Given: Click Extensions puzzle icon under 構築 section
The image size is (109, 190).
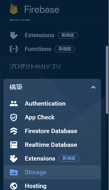Looking at the screenshot, I should pos(14,159).
